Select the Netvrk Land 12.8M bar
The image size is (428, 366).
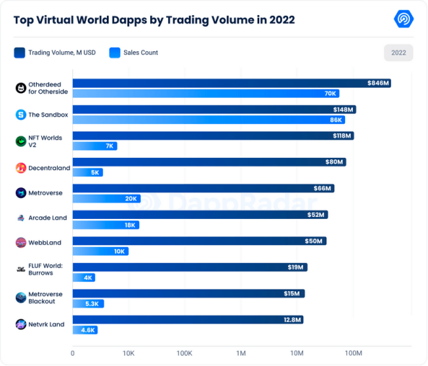(188, 320)
